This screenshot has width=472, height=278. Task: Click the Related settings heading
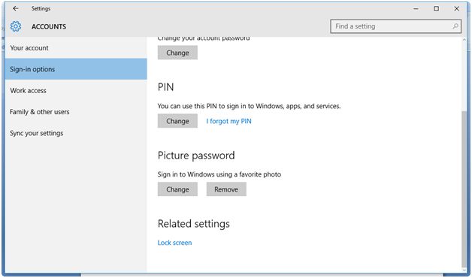tap(194, 224)
